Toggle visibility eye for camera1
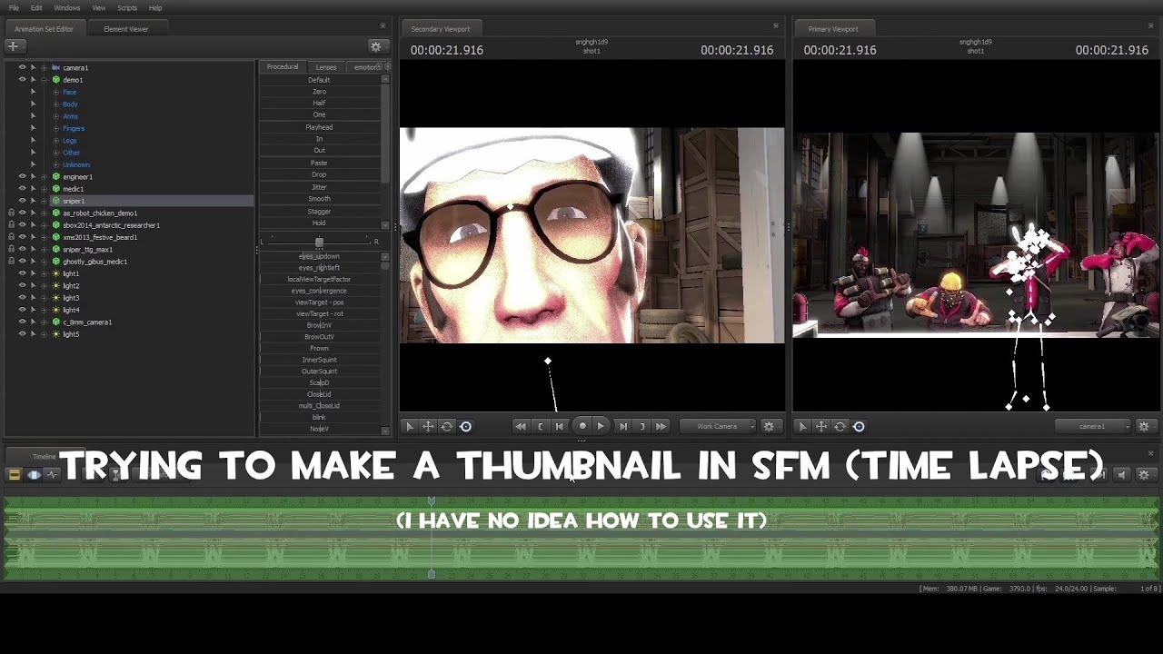Image resolution: width=1163 pixels, height=654 pixels. [22, 68]
